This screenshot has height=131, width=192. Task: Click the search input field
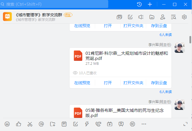click(56, 4)
